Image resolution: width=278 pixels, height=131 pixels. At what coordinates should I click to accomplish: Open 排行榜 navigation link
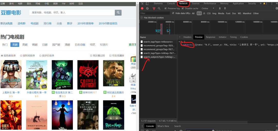48,24
